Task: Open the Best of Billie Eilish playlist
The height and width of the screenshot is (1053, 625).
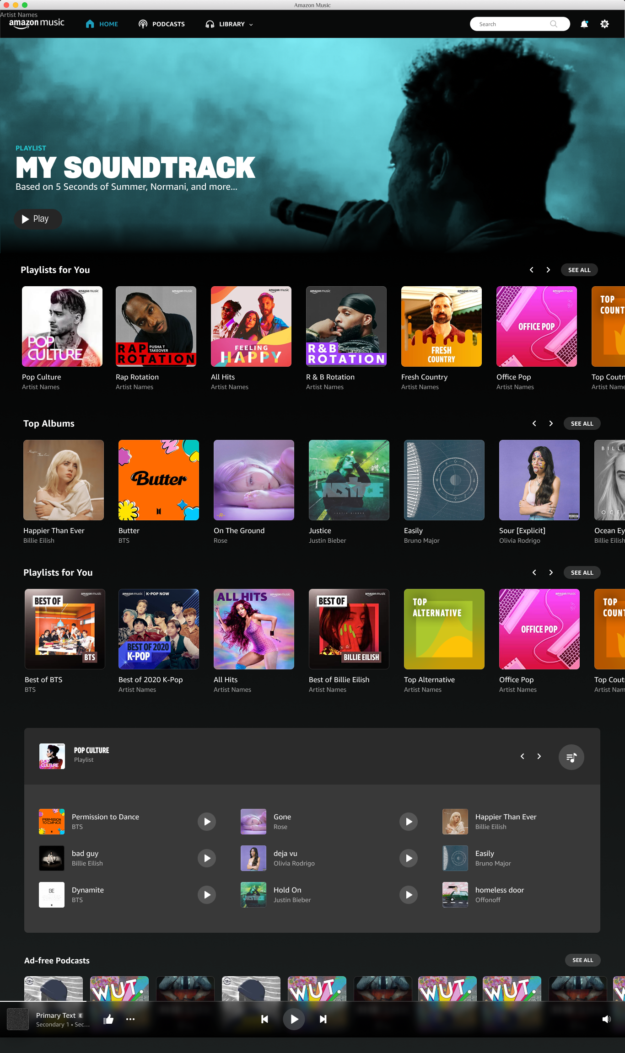Action: click(349, 629)
